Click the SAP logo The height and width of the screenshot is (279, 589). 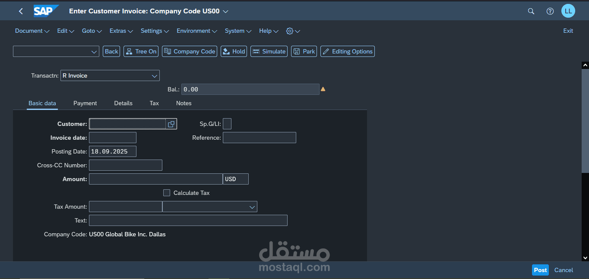click(x=46, y=11)
